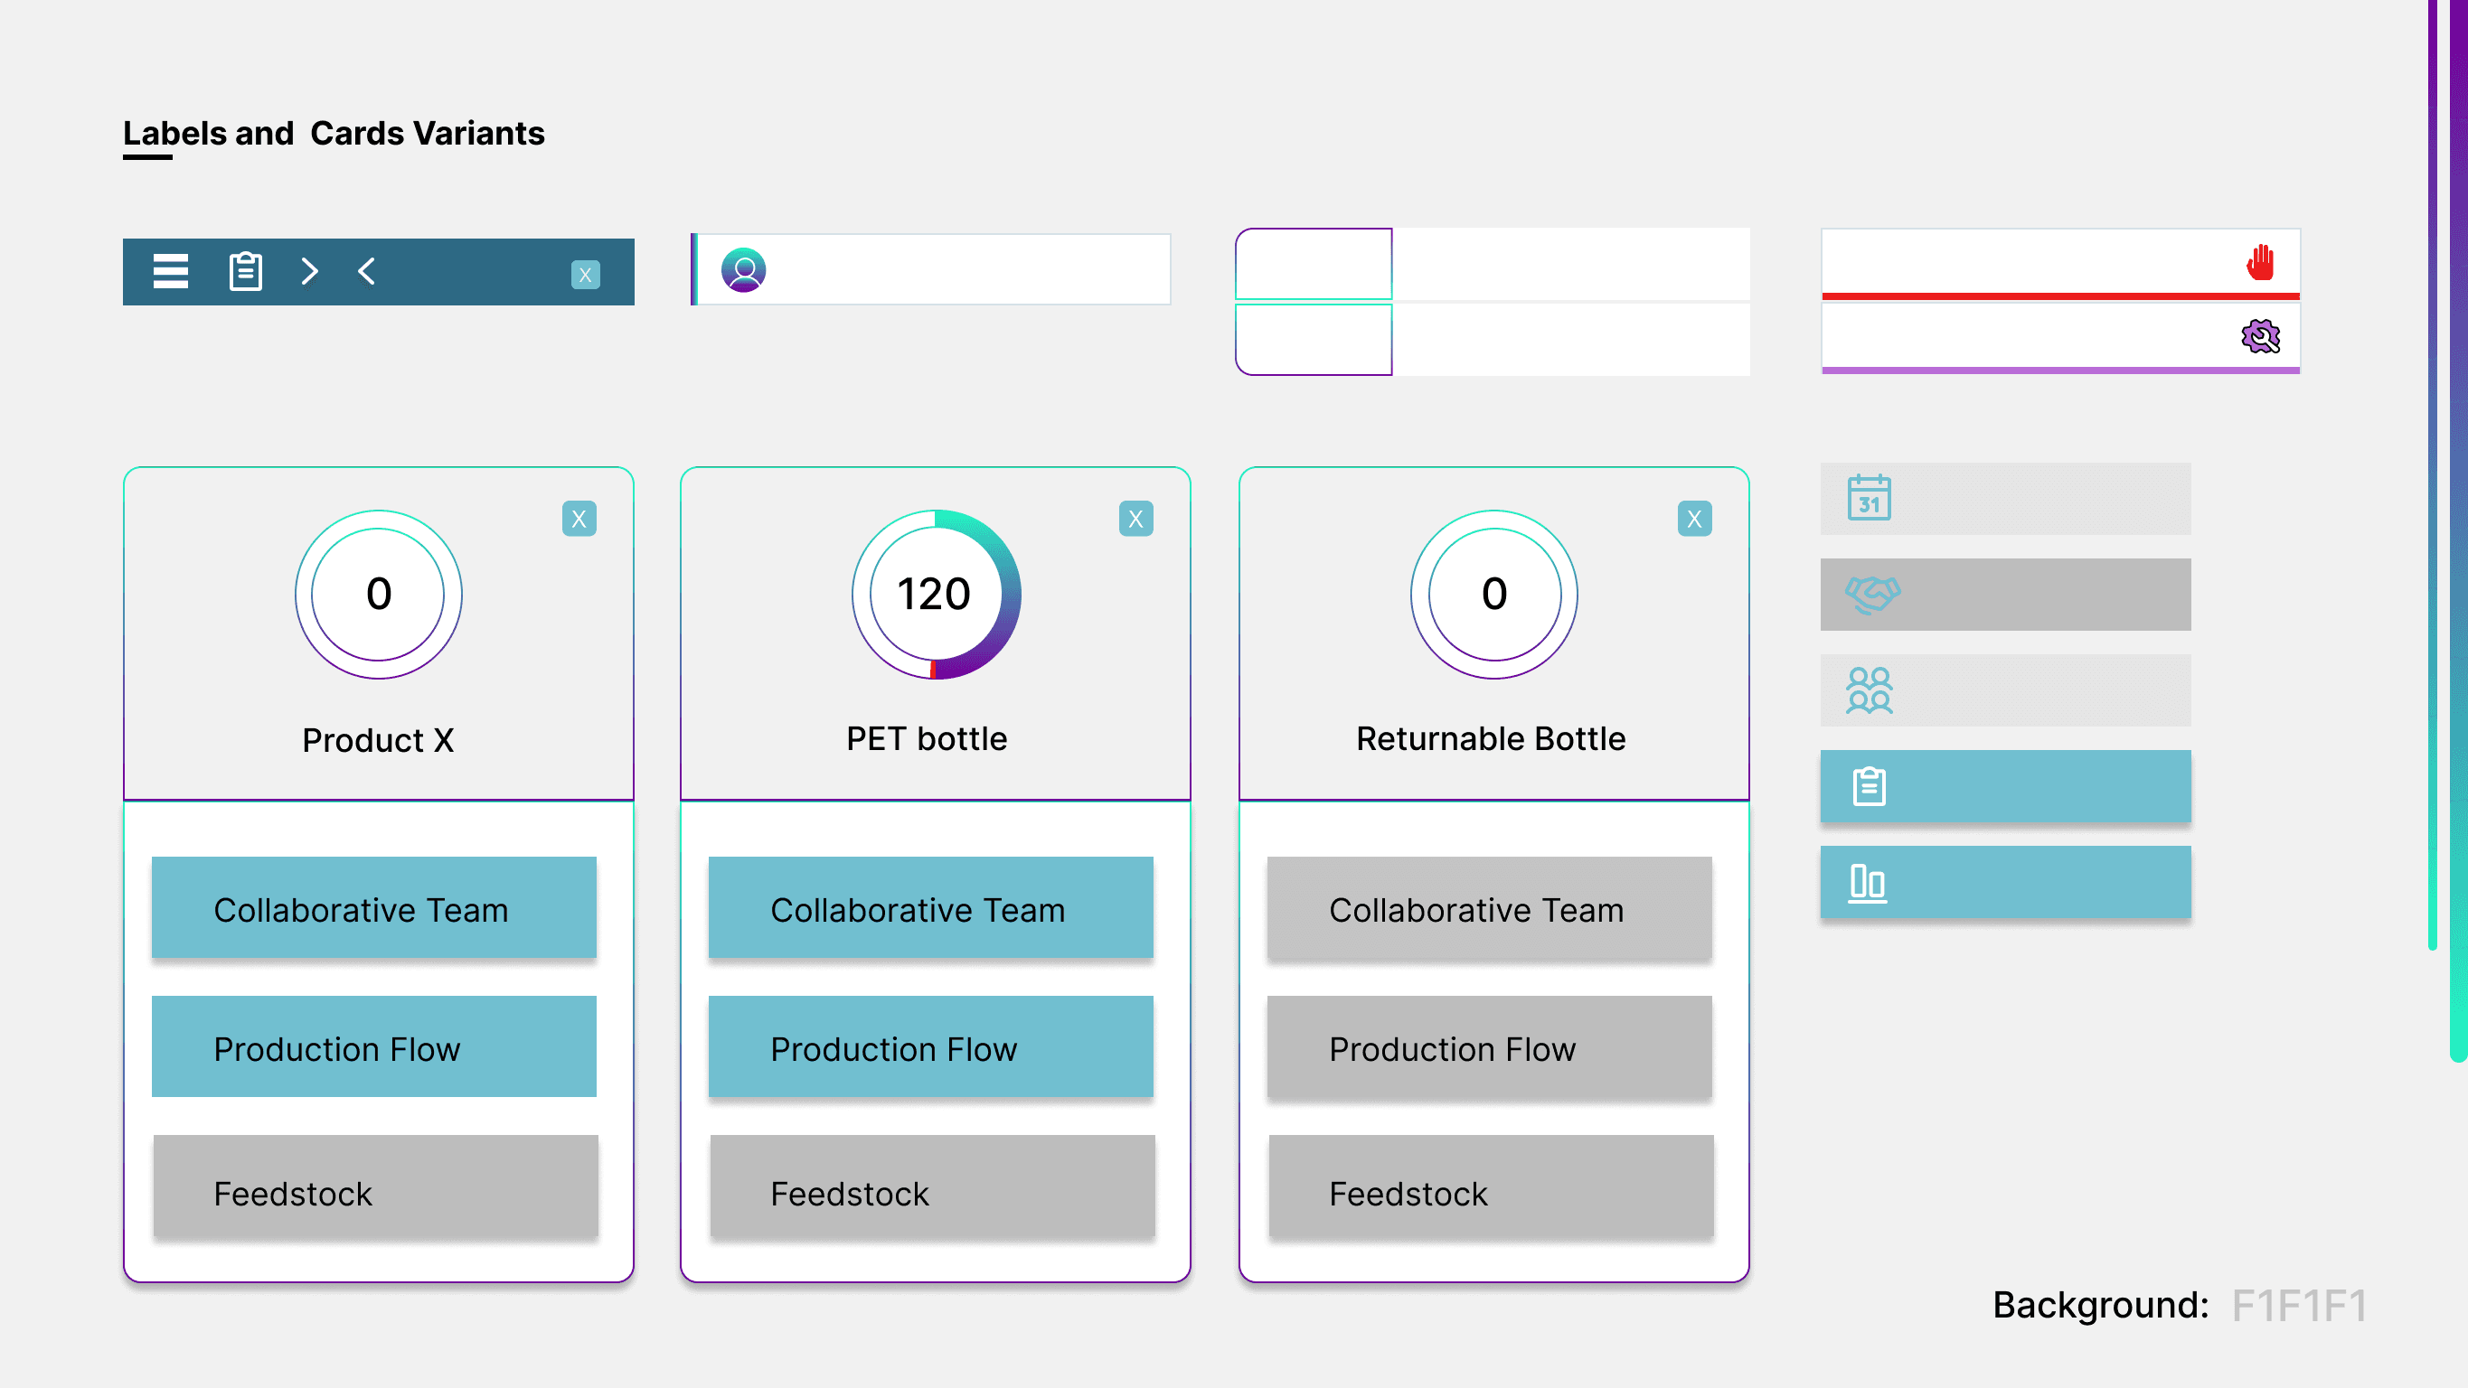Close the Returnable Bottle card
The image size is (2468, 1388).
click(1694, 520)
